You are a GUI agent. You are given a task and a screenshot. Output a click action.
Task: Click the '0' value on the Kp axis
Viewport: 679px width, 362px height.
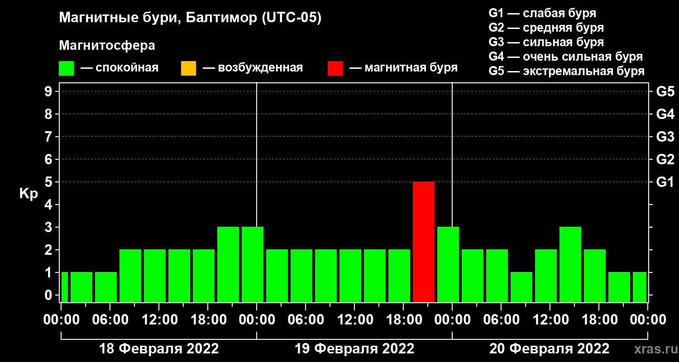point(49,295)
